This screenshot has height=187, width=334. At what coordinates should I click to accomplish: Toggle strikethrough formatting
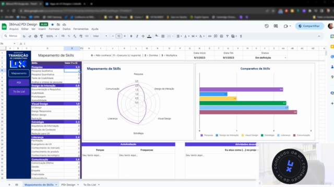point(143,36)
